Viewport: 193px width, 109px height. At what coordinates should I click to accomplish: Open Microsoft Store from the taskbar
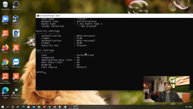(28, 107)
